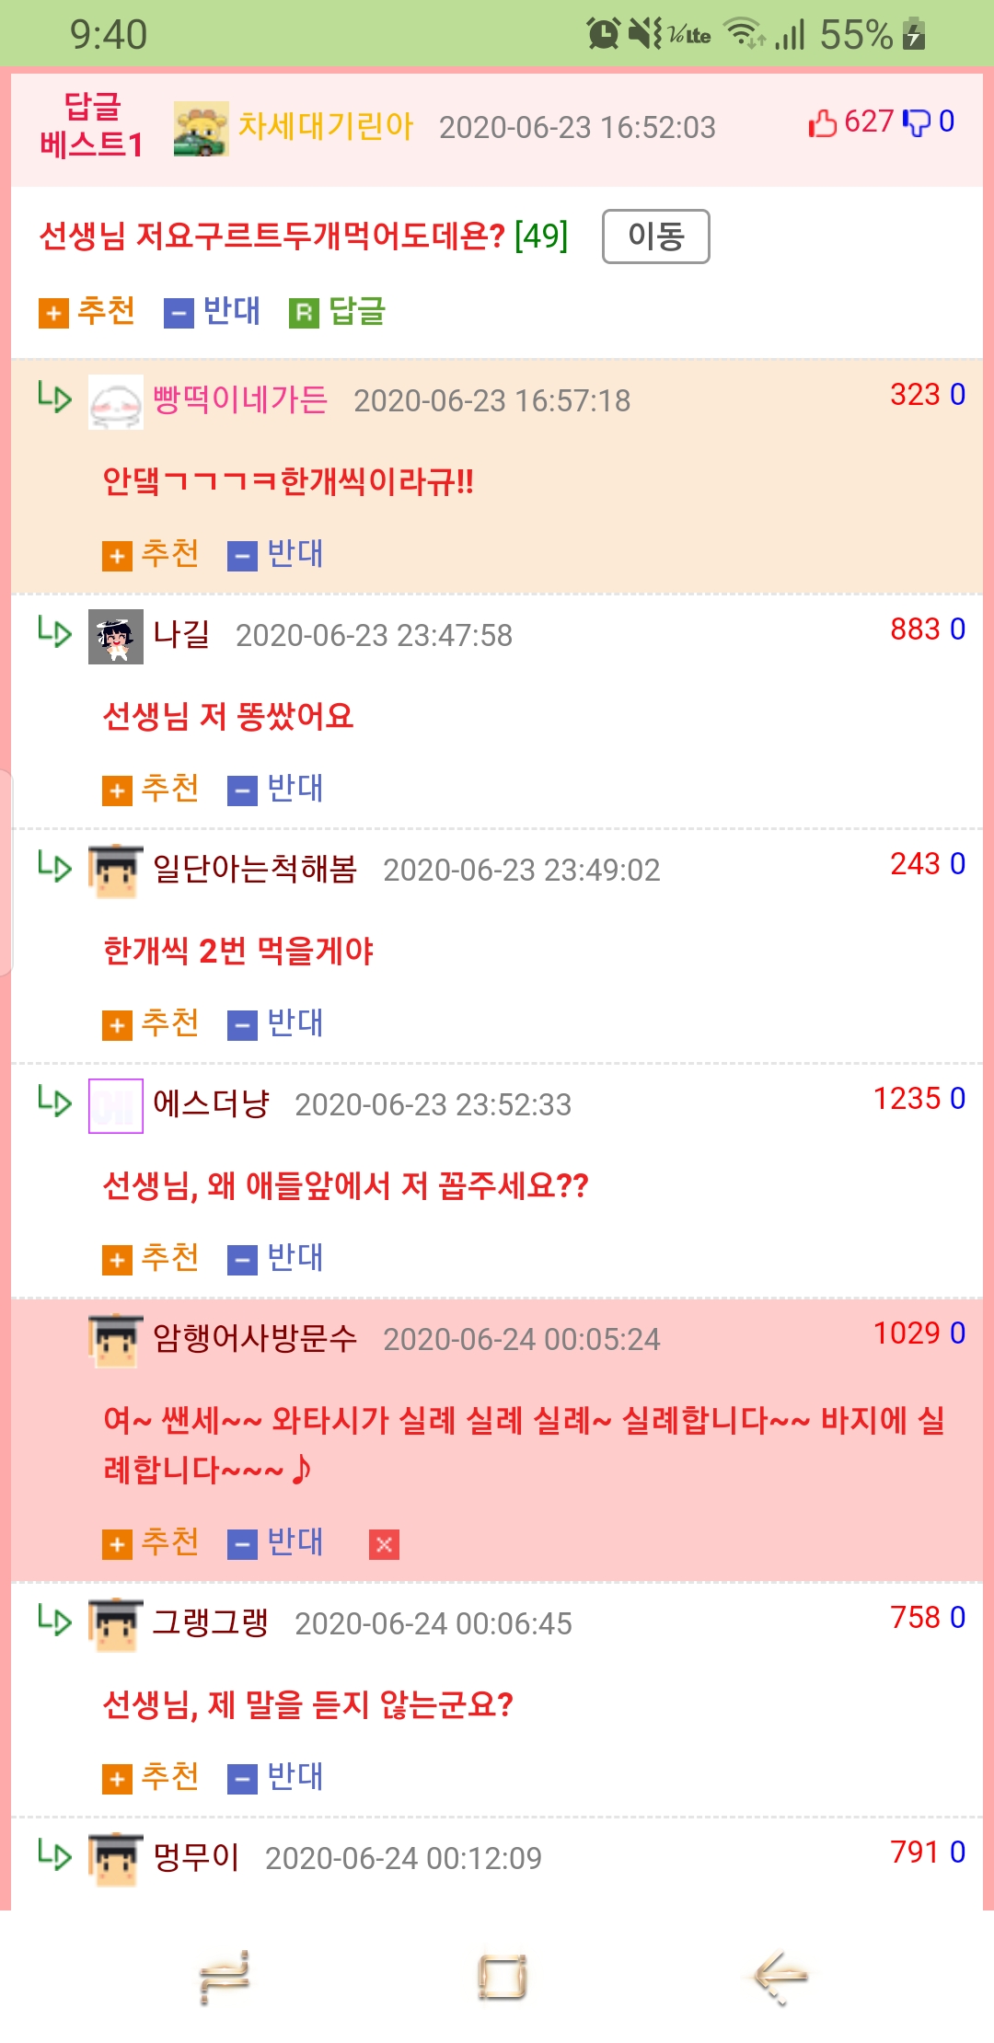Tap 추천 under the main 요구르트 post
The width and height of the screenshot is (994, 2043).
(x=87, y=312)
